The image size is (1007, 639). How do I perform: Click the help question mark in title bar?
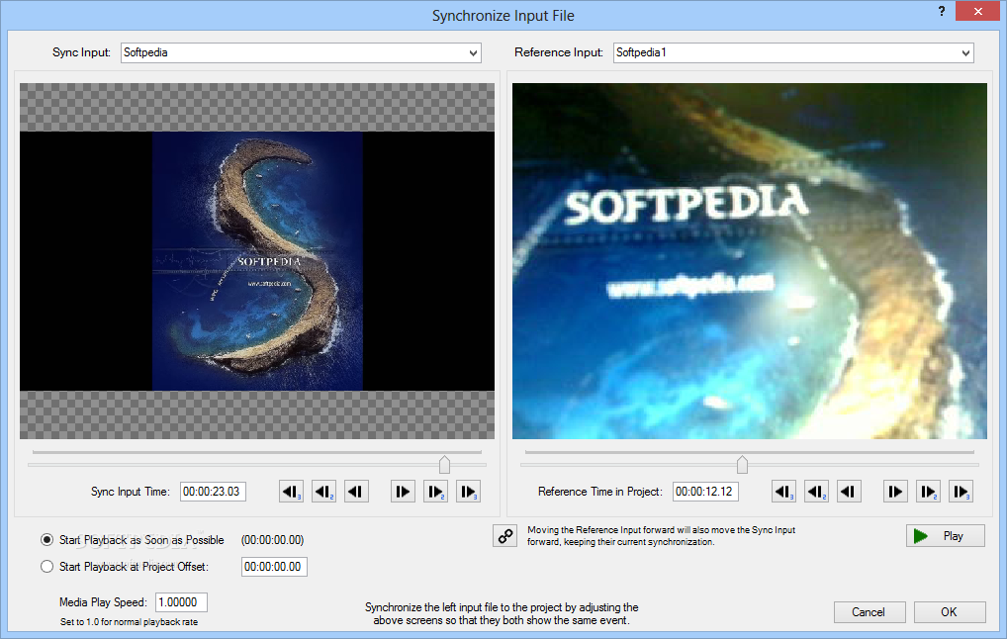pyautogui.click(x=942, y=11)
